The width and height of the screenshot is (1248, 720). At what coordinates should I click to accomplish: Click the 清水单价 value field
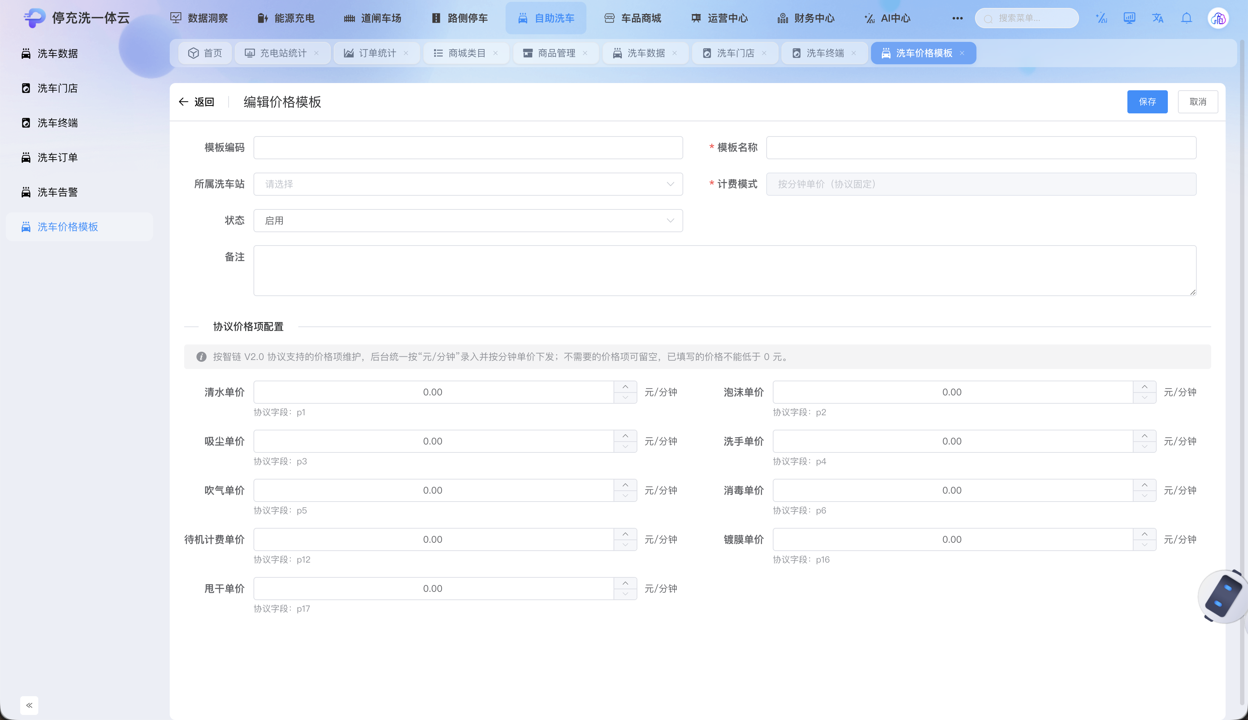[x=433, y=392]
